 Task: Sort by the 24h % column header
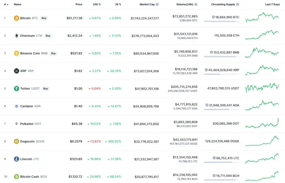coord(97,5)
